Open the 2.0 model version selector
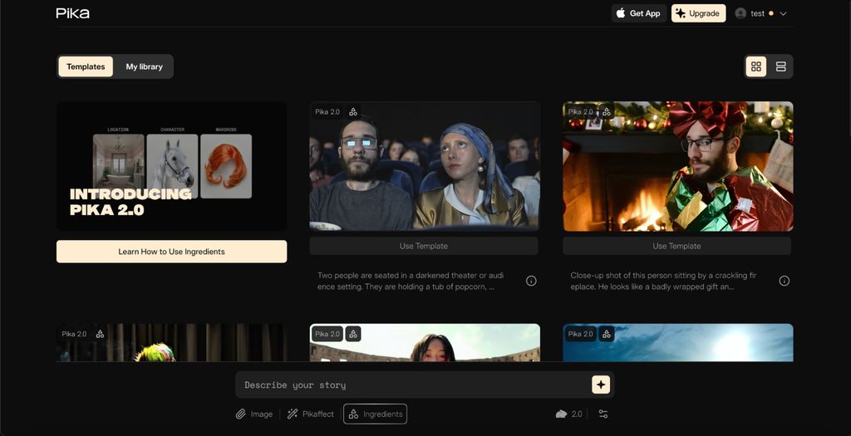This screenshot has height=436, width=851. pos(569,414)
